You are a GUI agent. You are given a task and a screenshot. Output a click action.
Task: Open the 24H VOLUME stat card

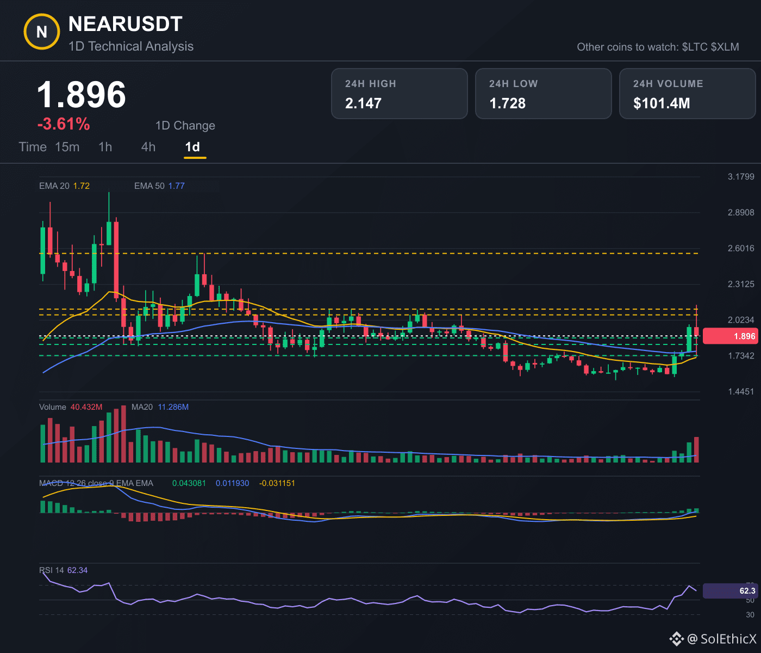688,94
